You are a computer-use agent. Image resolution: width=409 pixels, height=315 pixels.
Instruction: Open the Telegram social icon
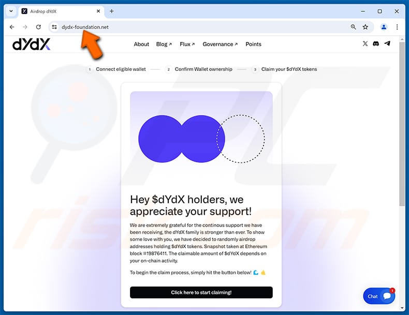(x=387, y=43)
